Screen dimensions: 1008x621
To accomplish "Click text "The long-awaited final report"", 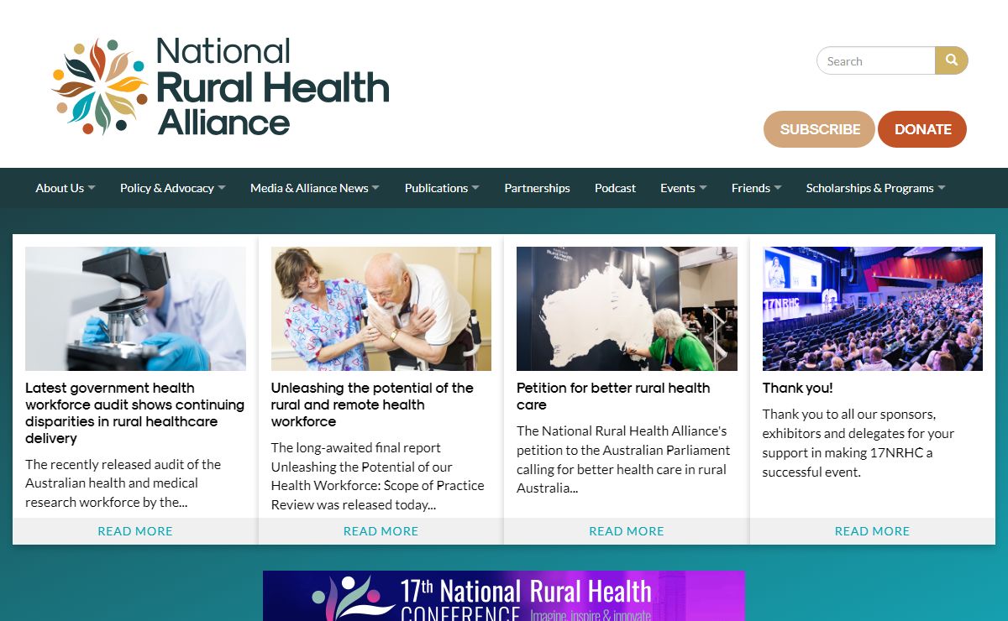I will tap(356, 447).
